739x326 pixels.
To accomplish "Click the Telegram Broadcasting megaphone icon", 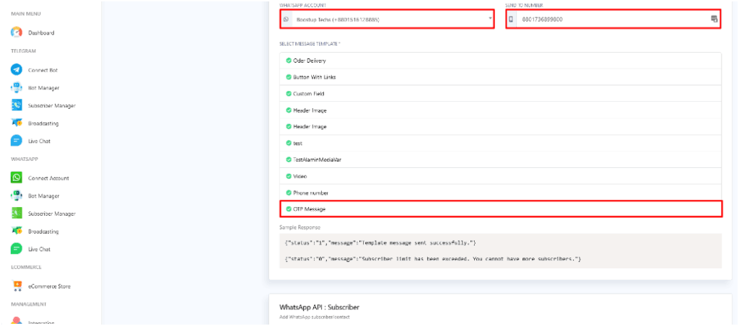I will 17,123.
